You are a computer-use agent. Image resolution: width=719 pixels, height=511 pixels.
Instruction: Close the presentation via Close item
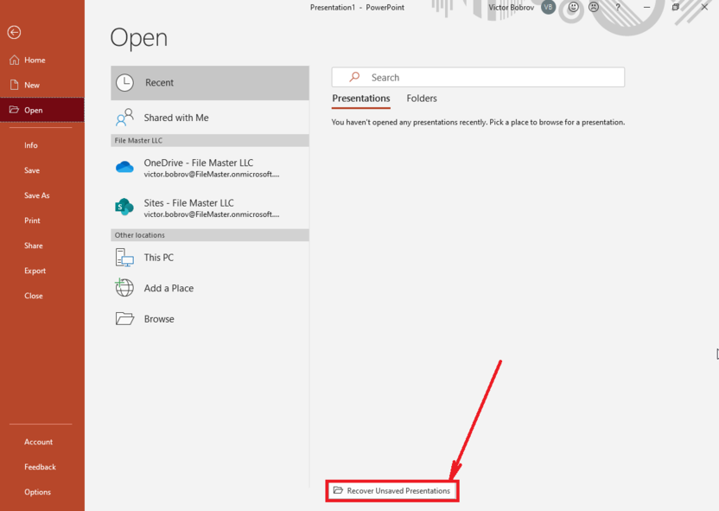(x=42, y=296)
